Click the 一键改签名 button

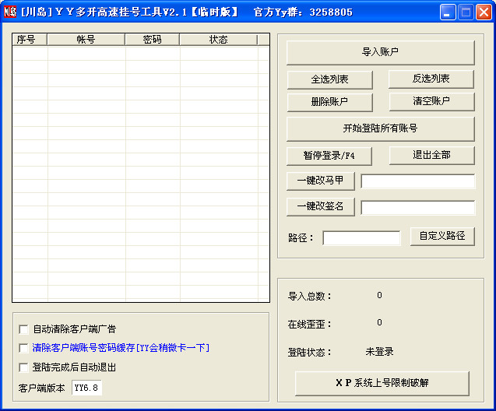(x=321, y=207)
